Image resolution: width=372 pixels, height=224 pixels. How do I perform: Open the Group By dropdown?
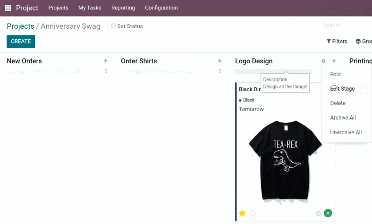pos(364,41)
